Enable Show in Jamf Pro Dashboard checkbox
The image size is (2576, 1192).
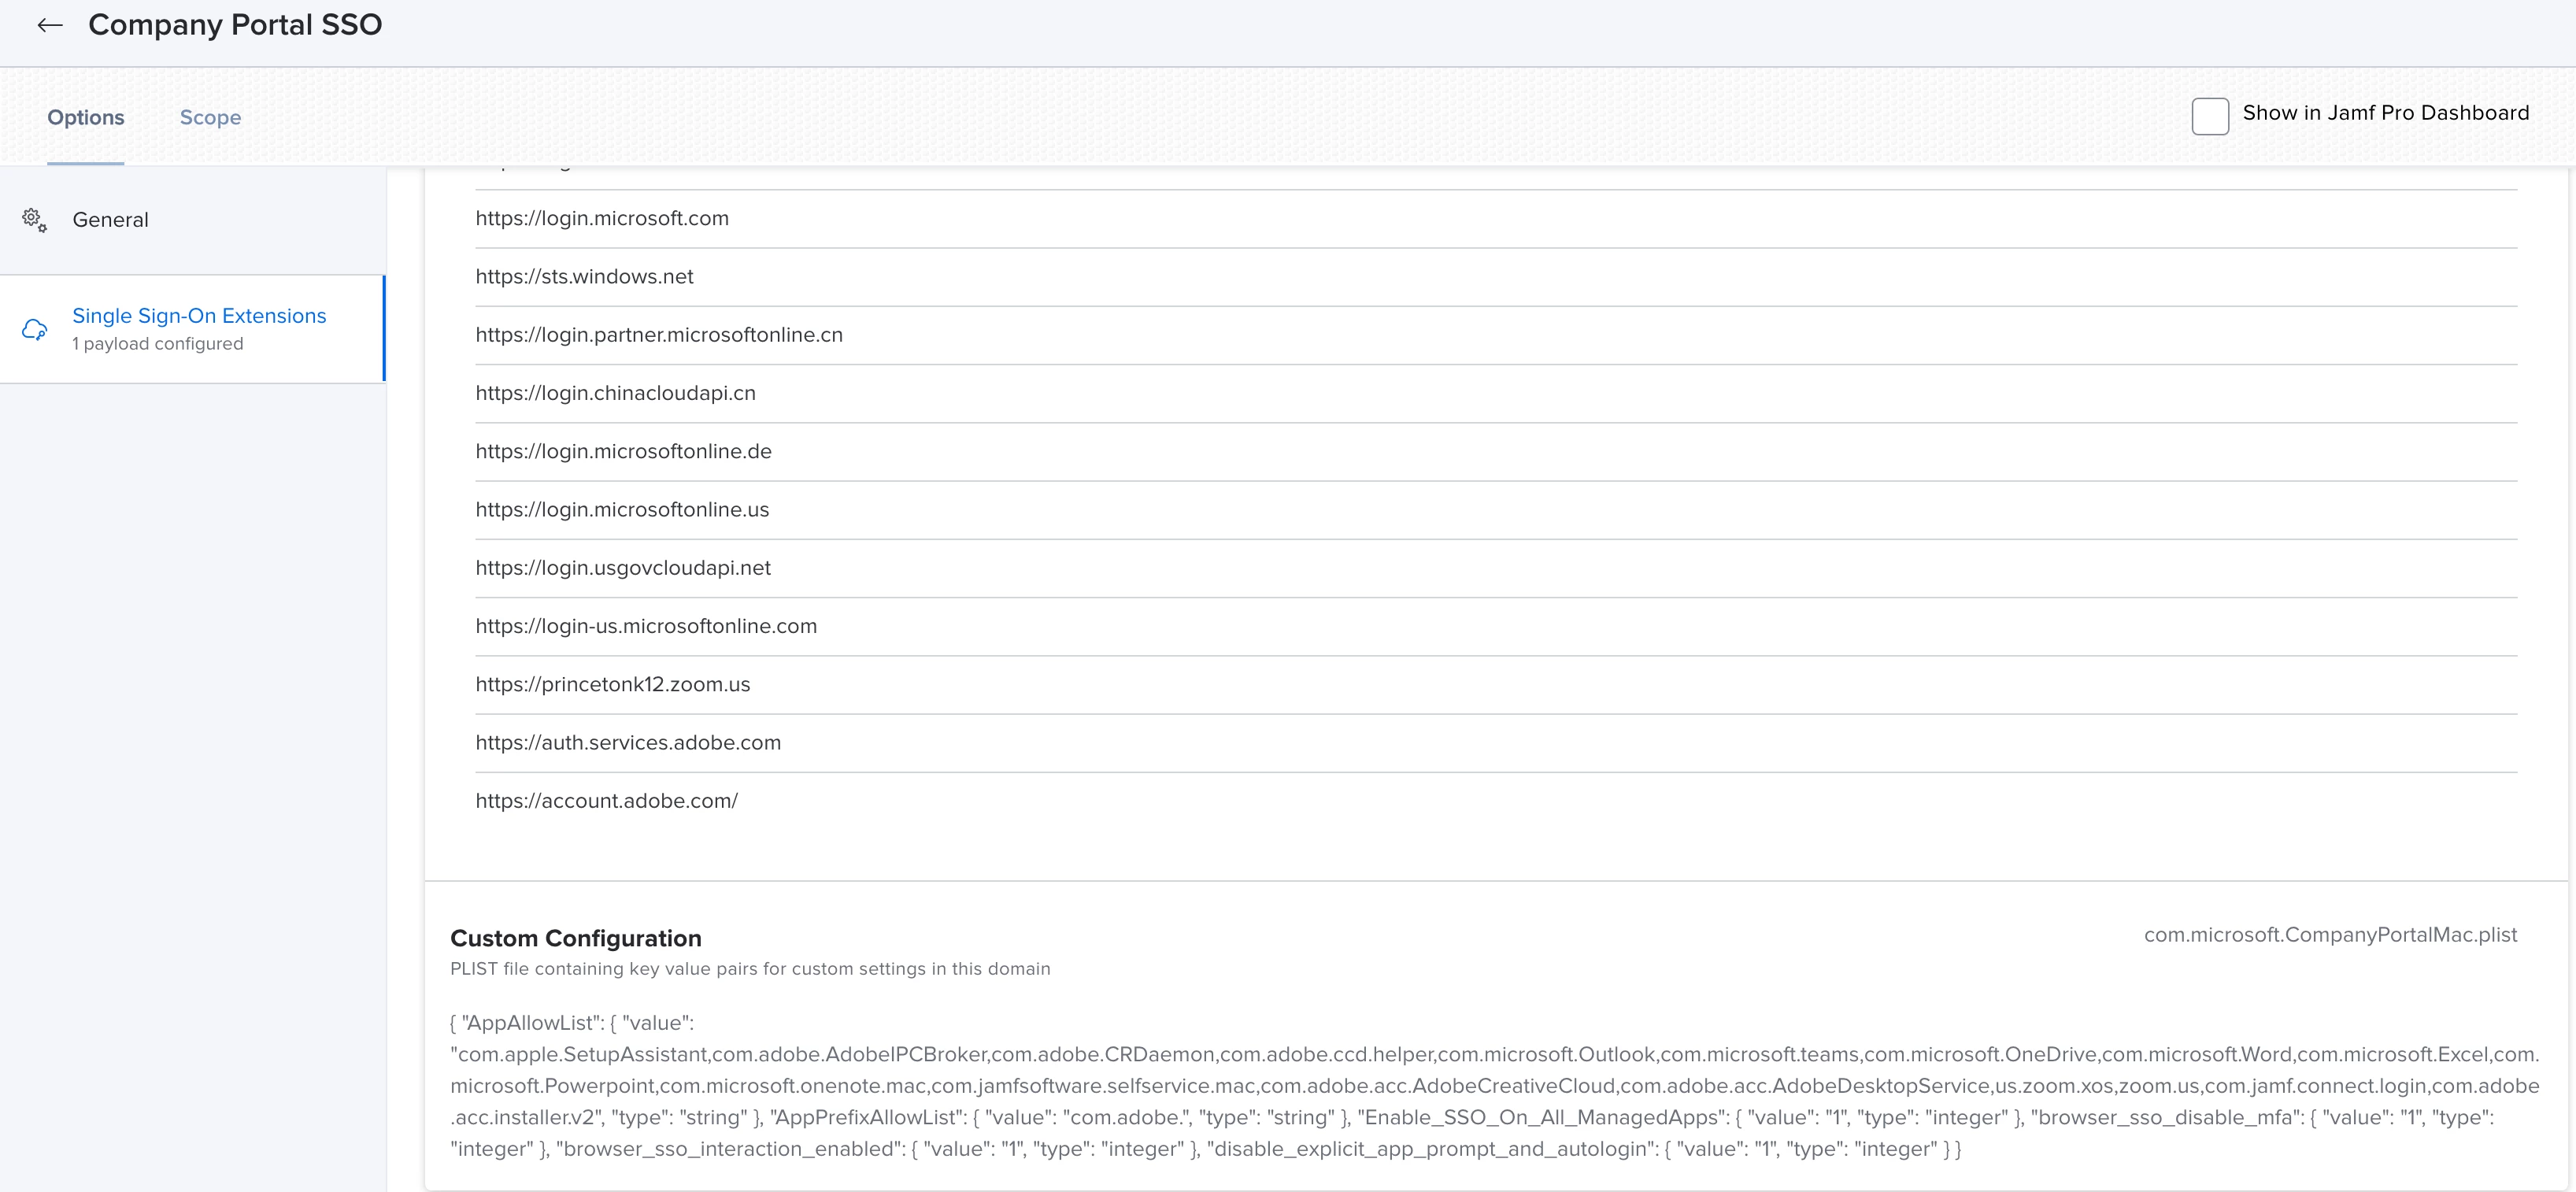tap(2210, 116)
